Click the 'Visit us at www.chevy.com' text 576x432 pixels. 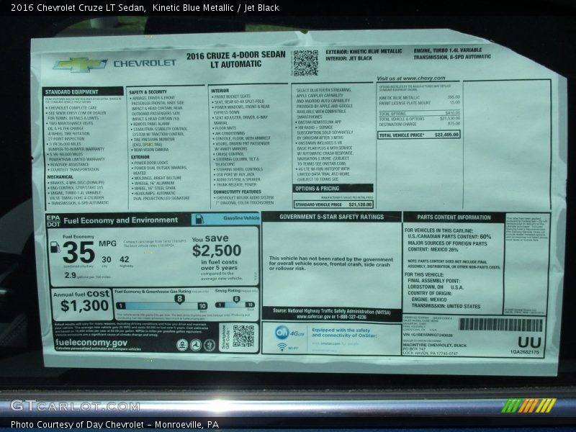[410, 78]
